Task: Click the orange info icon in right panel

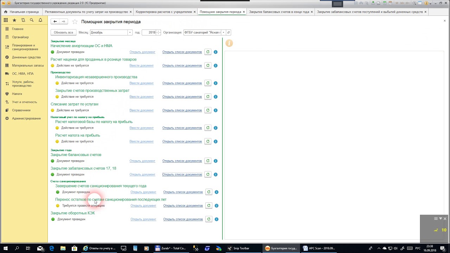Action: (x=229, y=43)
